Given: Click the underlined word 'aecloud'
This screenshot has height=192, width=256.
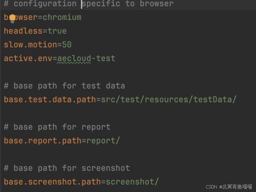Looking at the screenshot, I should click(74, 58).
